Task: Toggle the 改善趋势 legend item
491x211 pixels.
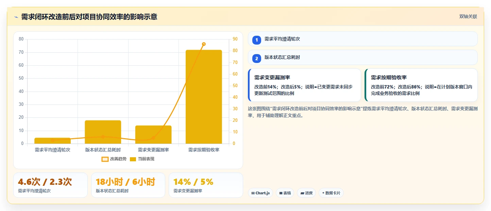Action: pos(114,159)
